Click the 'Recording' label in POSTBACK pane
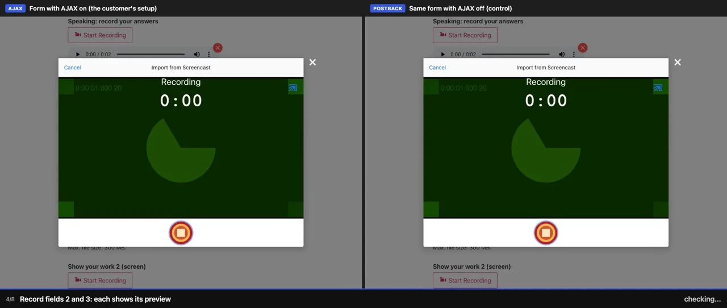Image resolution: width=727 pixels, height=308 pixels. pyautogui.click(x=546, y=82)
